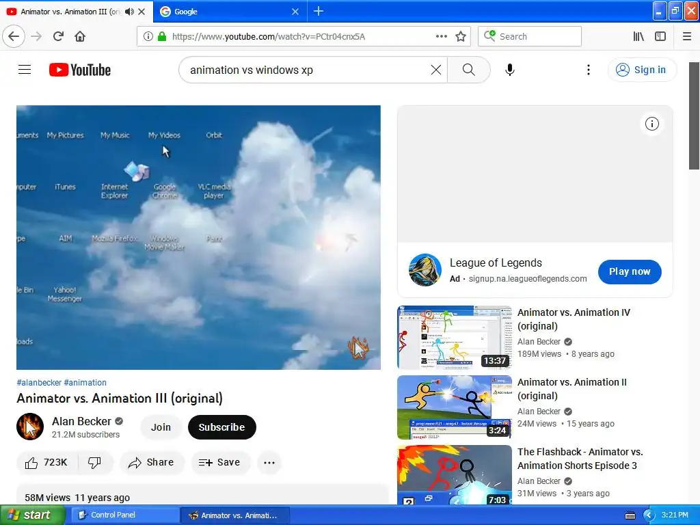Screen dimensions: 700x525
Task: Reload the current page
Action: (x=58, y=36)
